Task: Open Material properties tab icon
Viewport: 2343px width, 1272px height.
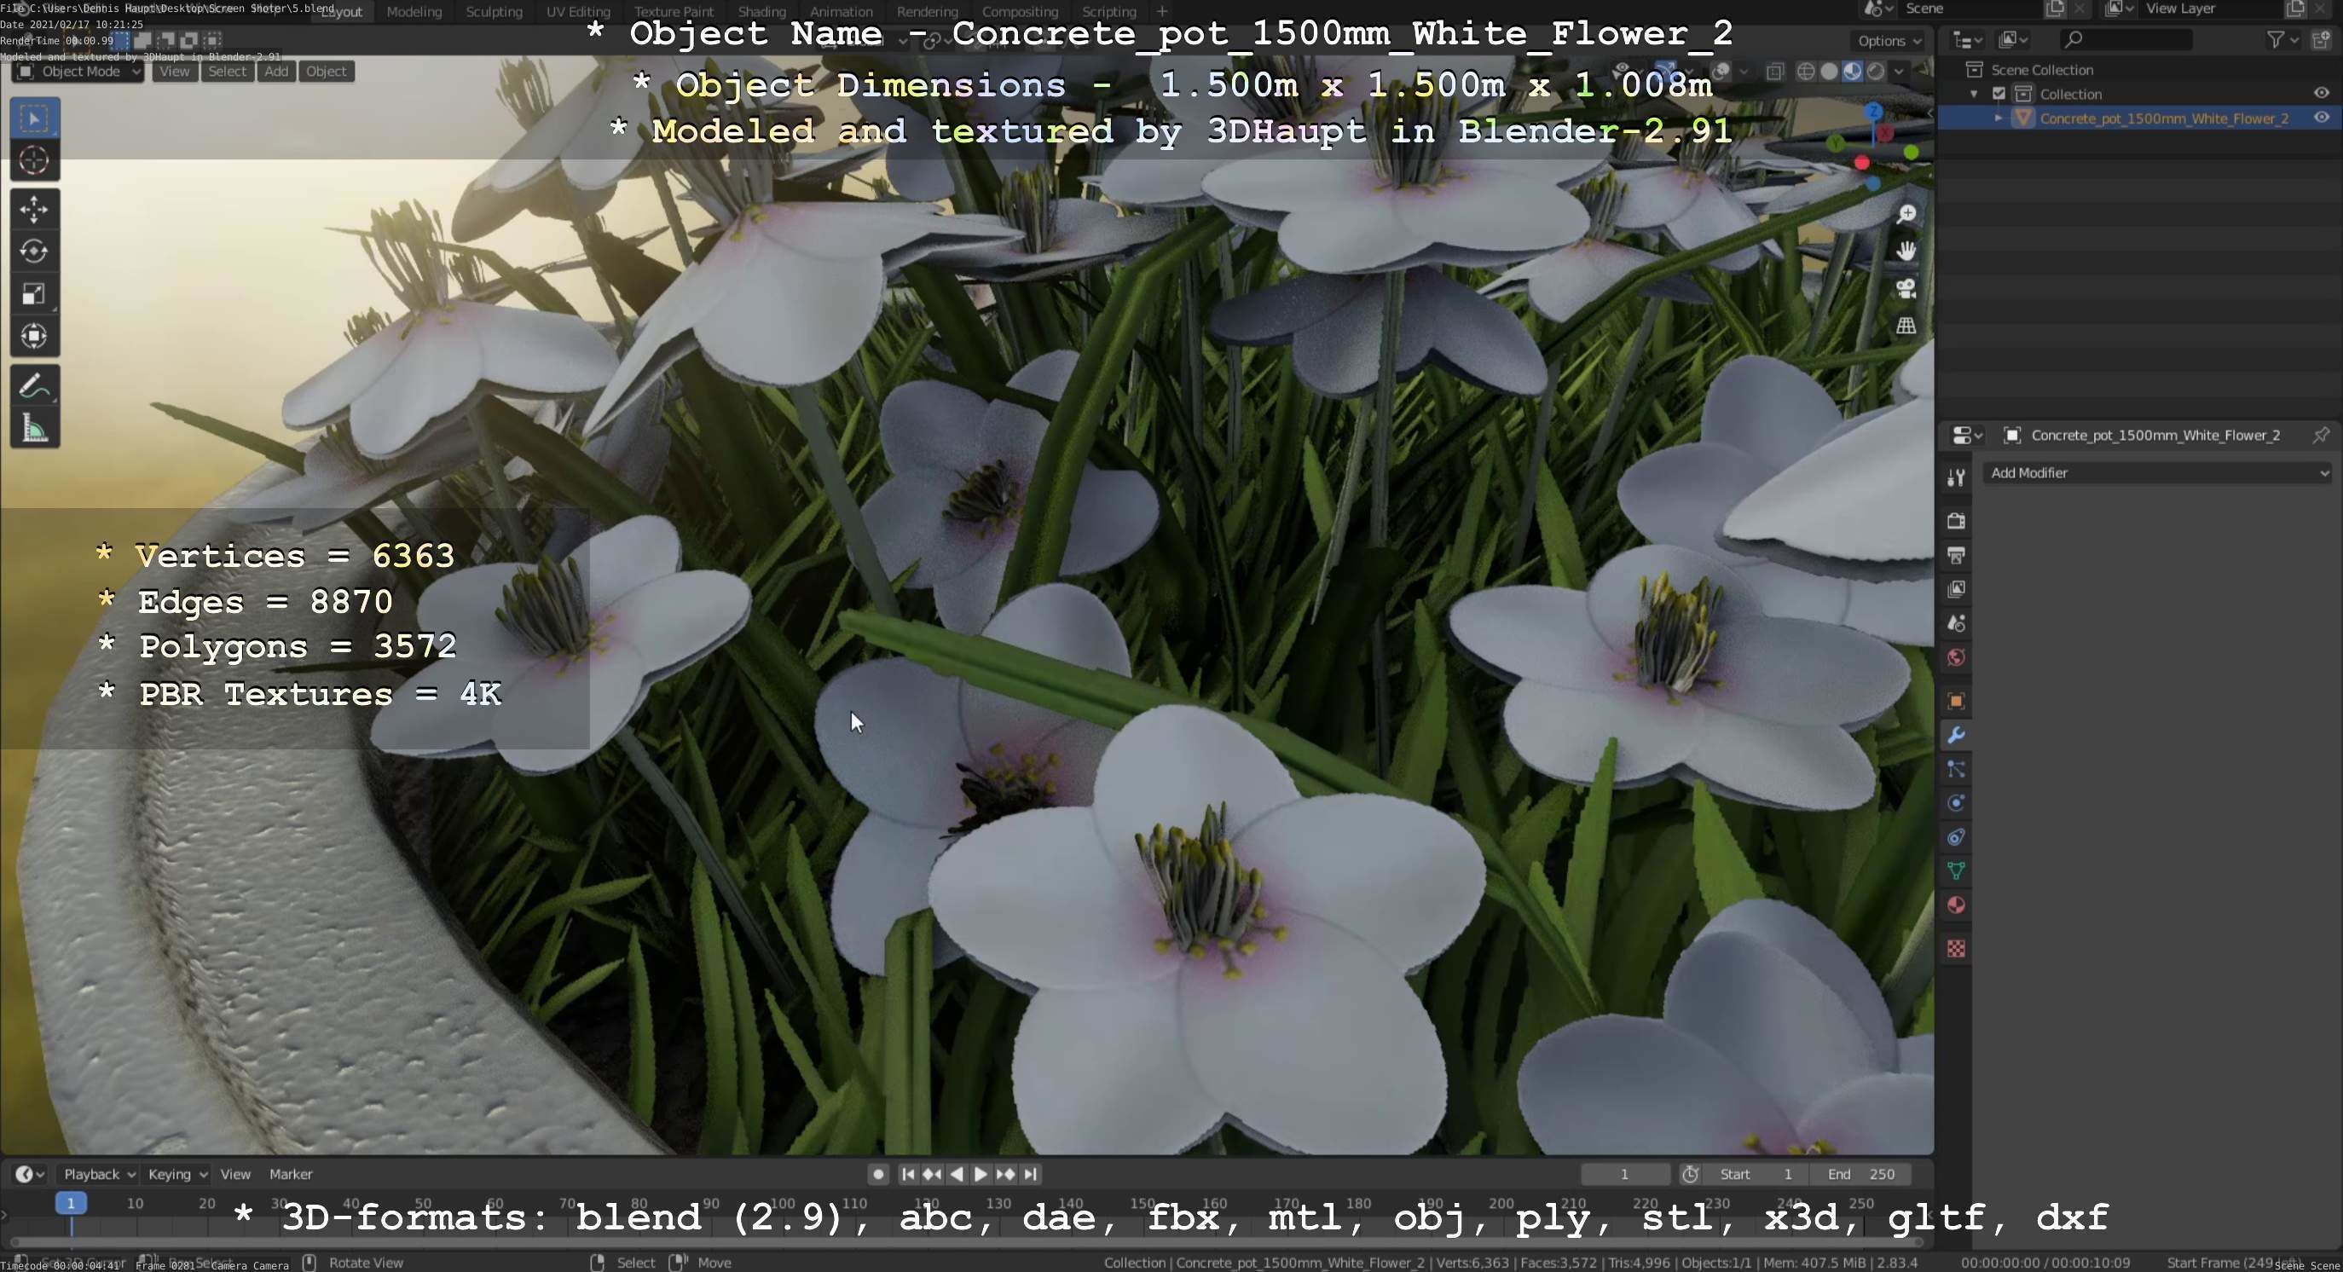Action: point(1956,905)
